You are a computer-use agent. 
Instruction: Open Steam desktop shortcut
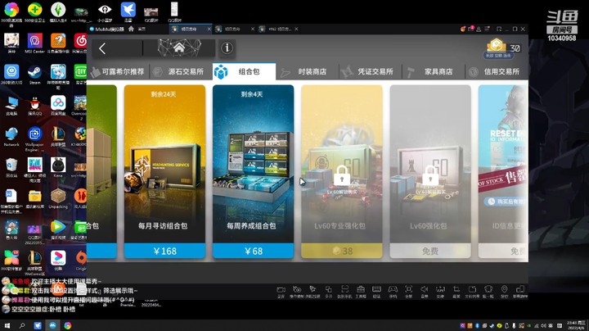point(34,74)
